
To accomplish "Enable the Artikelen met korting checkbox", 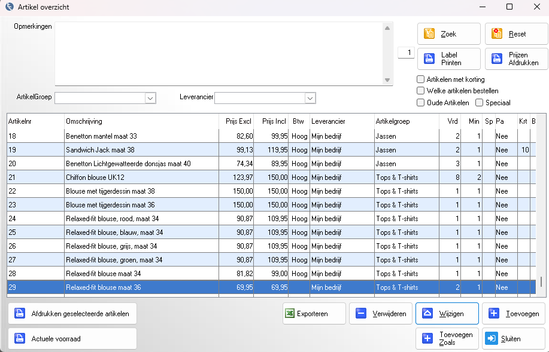I will (420, 79).
